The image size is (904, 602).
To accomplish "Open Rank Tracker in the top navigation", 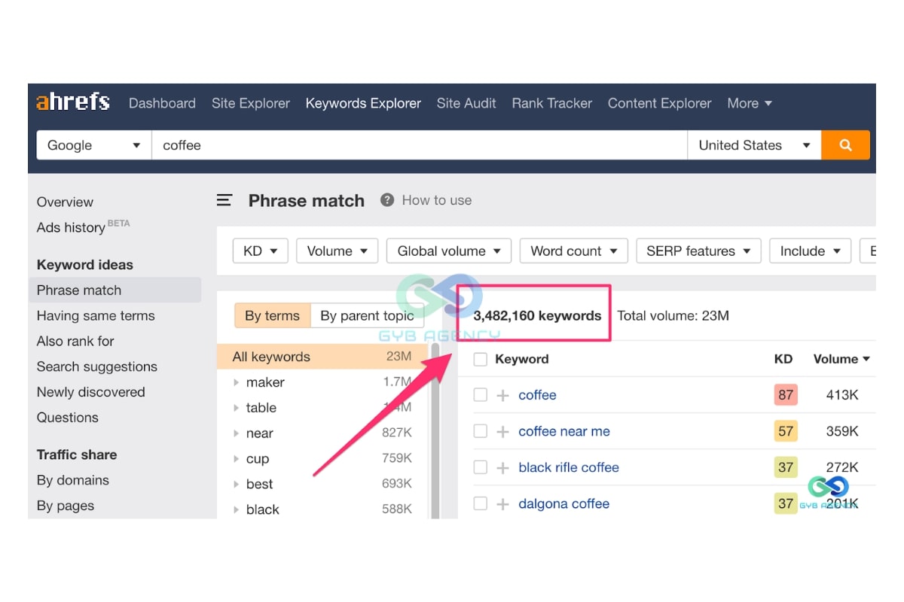I will point(552,103).
